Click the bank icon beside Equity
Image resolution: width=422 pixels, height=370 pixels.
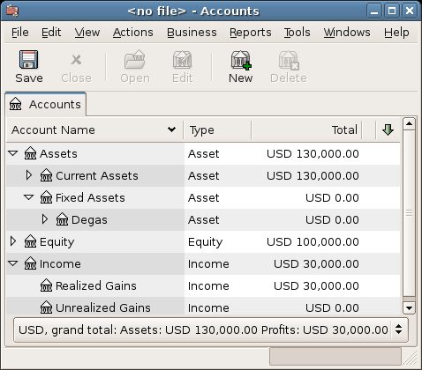pyautogui.click(x=30, y=241)
